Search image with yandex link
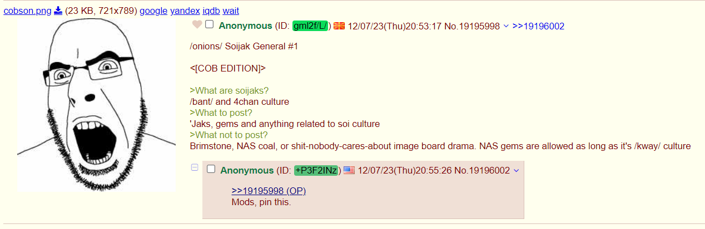 [x=185, y=11]
